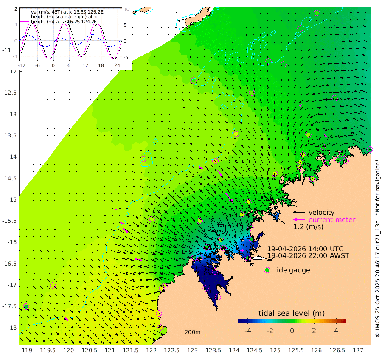
Task: Click inset right axis label '10'
Action: 126,9
